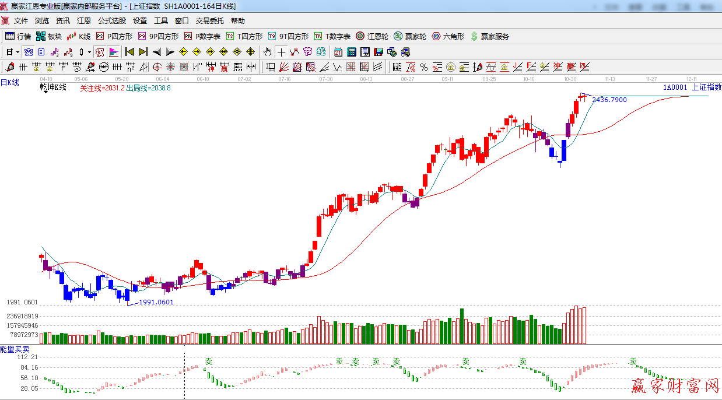Open the 江恩 menu
Image resolution: width=722 pixels, height=400 pixels.
(84, 21)
